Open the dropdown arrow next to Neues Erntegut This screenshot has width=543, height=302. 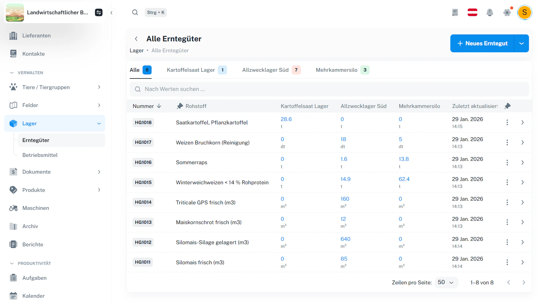(x=521, y=43)
